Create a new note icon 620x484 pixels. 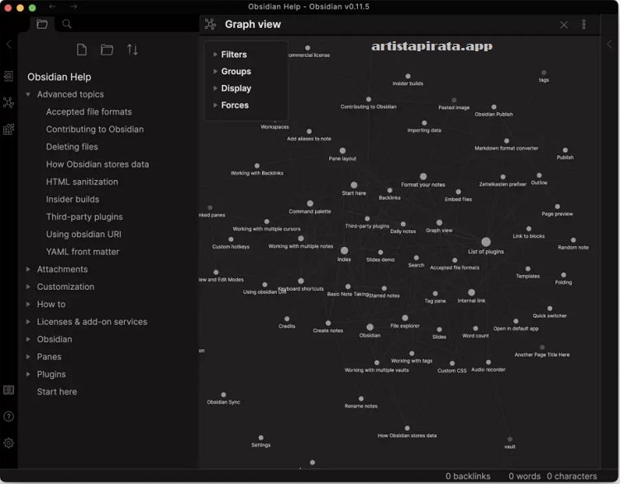click(82, 50)
